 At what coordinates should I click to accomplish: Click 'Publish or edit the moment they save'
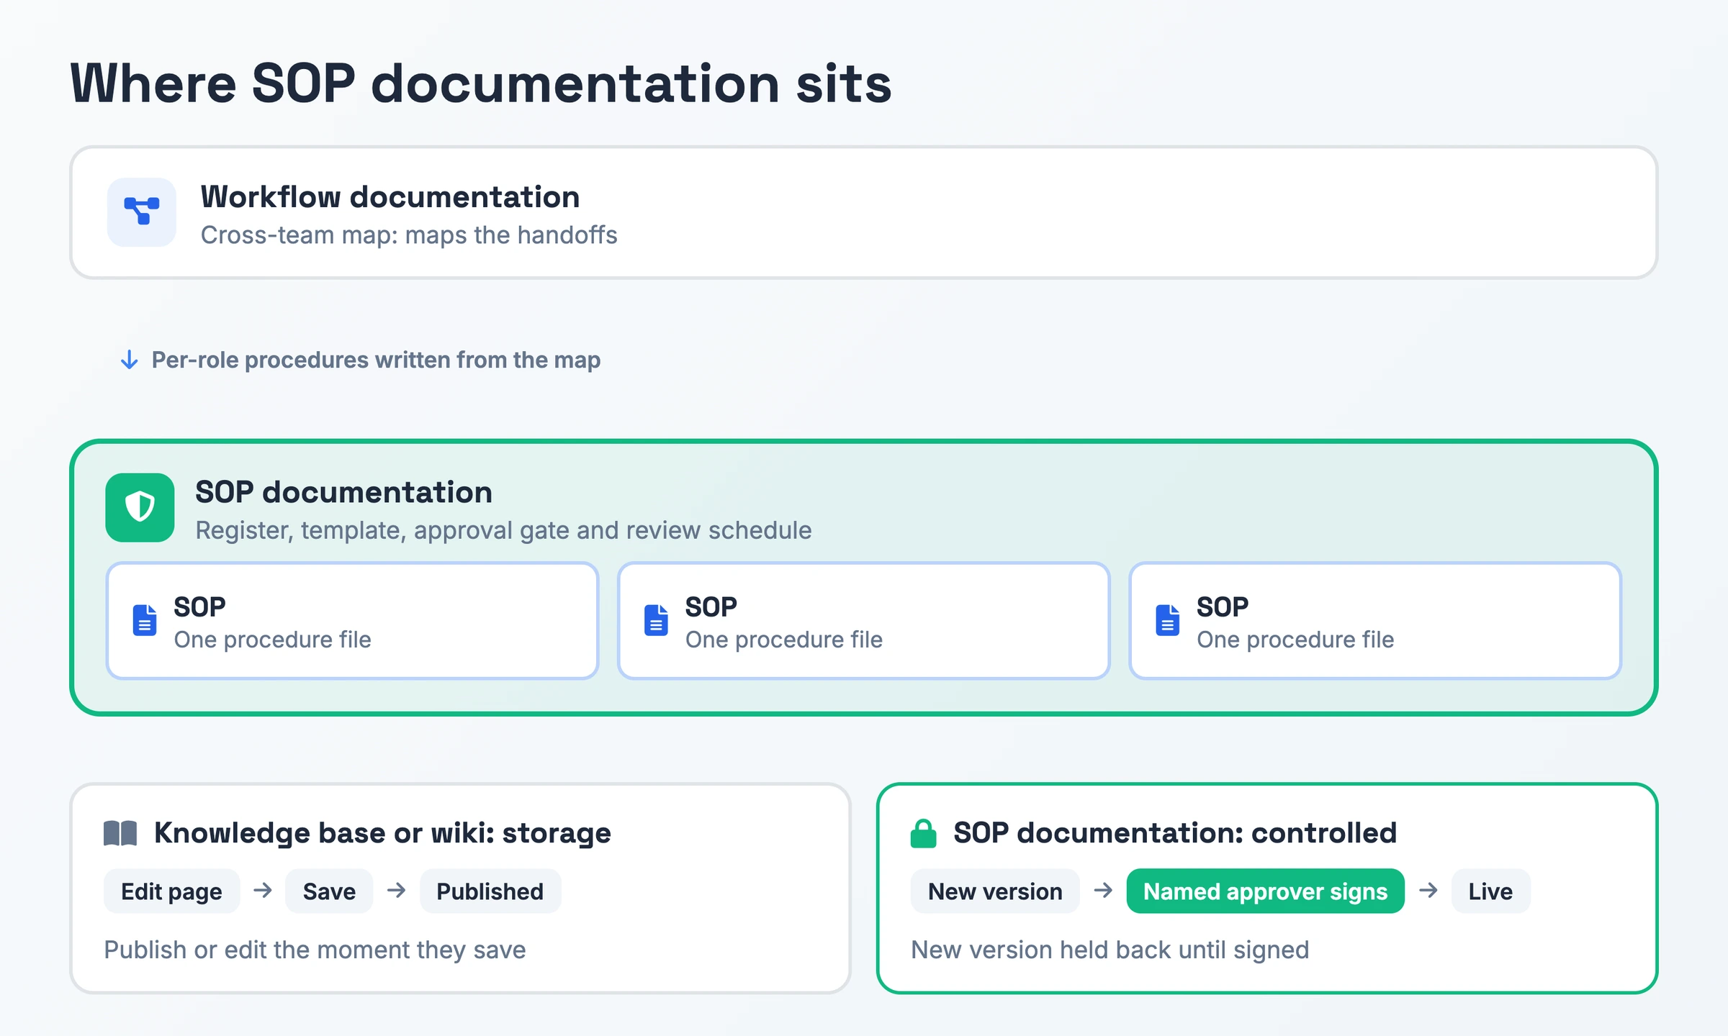click(315, 950)
